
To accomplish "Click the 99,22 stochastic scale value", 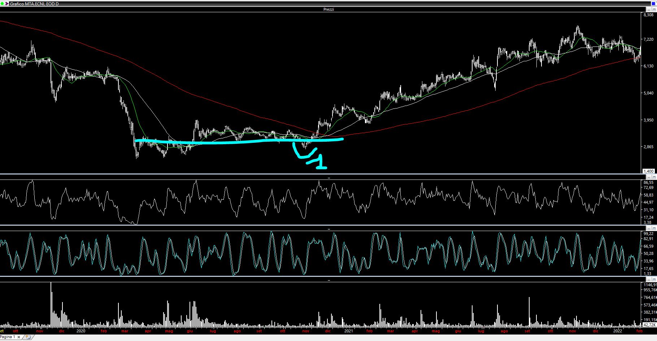I will (648, 234).
